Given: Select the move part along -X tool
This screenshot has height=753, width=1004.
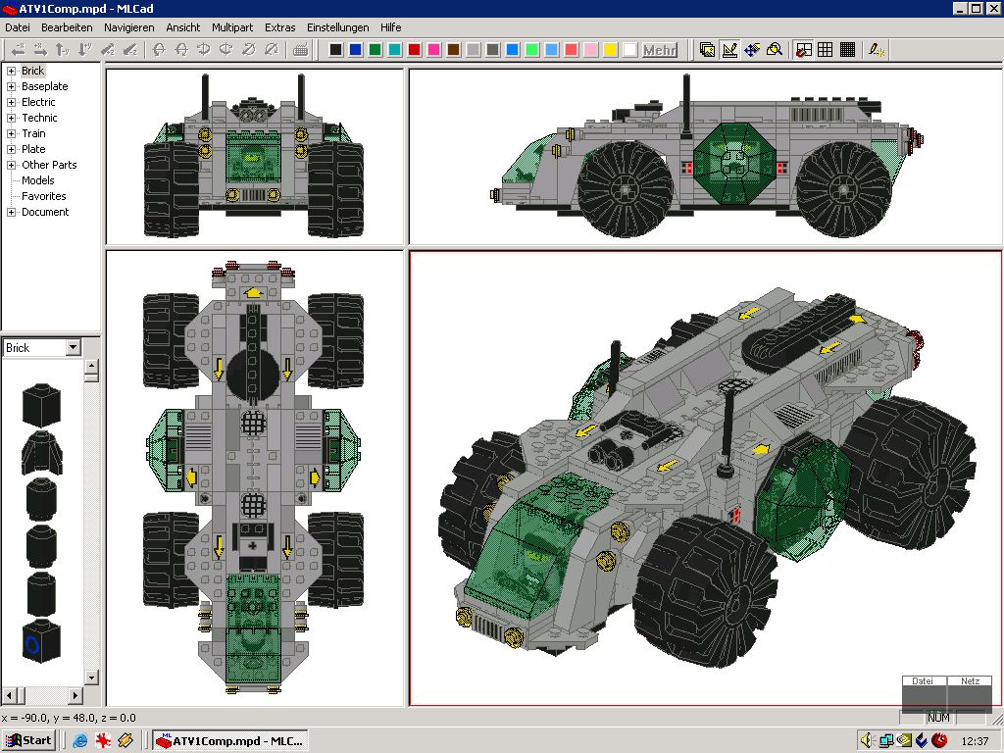Looking at the screenshot, I should point(18,49).
